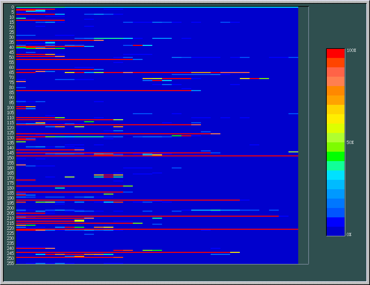Select the bright yellow swatch in the legend
The height and width of the screenshot is (285, 370).
335,119
